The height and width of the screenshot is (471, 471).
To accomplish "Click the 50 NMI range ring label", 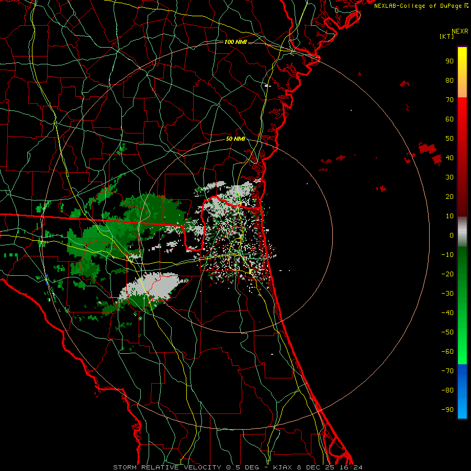I will point(235,139).
